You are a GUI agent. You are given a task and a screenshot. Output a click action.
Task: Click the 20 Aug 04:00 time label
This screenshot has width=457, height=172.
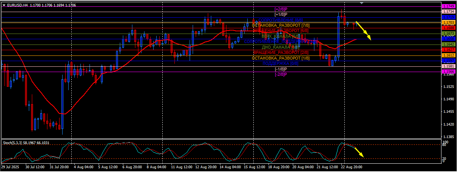click(x=303, y=166)
